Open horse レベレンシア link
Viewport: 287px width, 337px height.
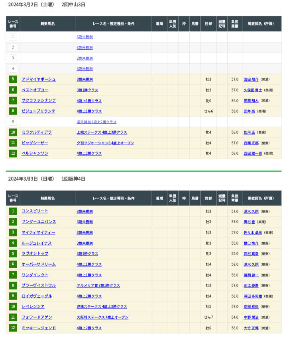33,306
